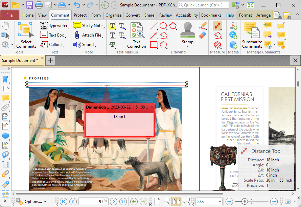Choose the Text Box tool
Viewport: 301px width, 207px height.
point(52,35)
